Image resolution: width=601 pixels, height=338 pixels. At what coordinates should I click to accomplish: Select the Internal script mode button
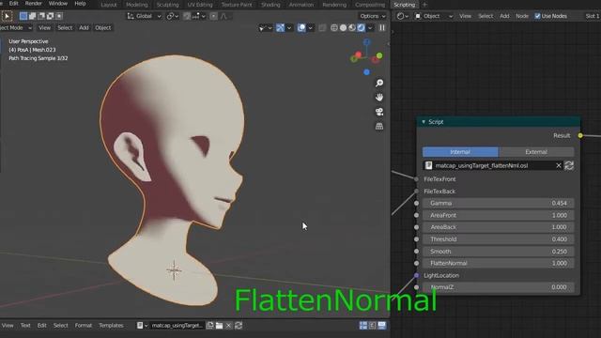click(x=460, y=152)
